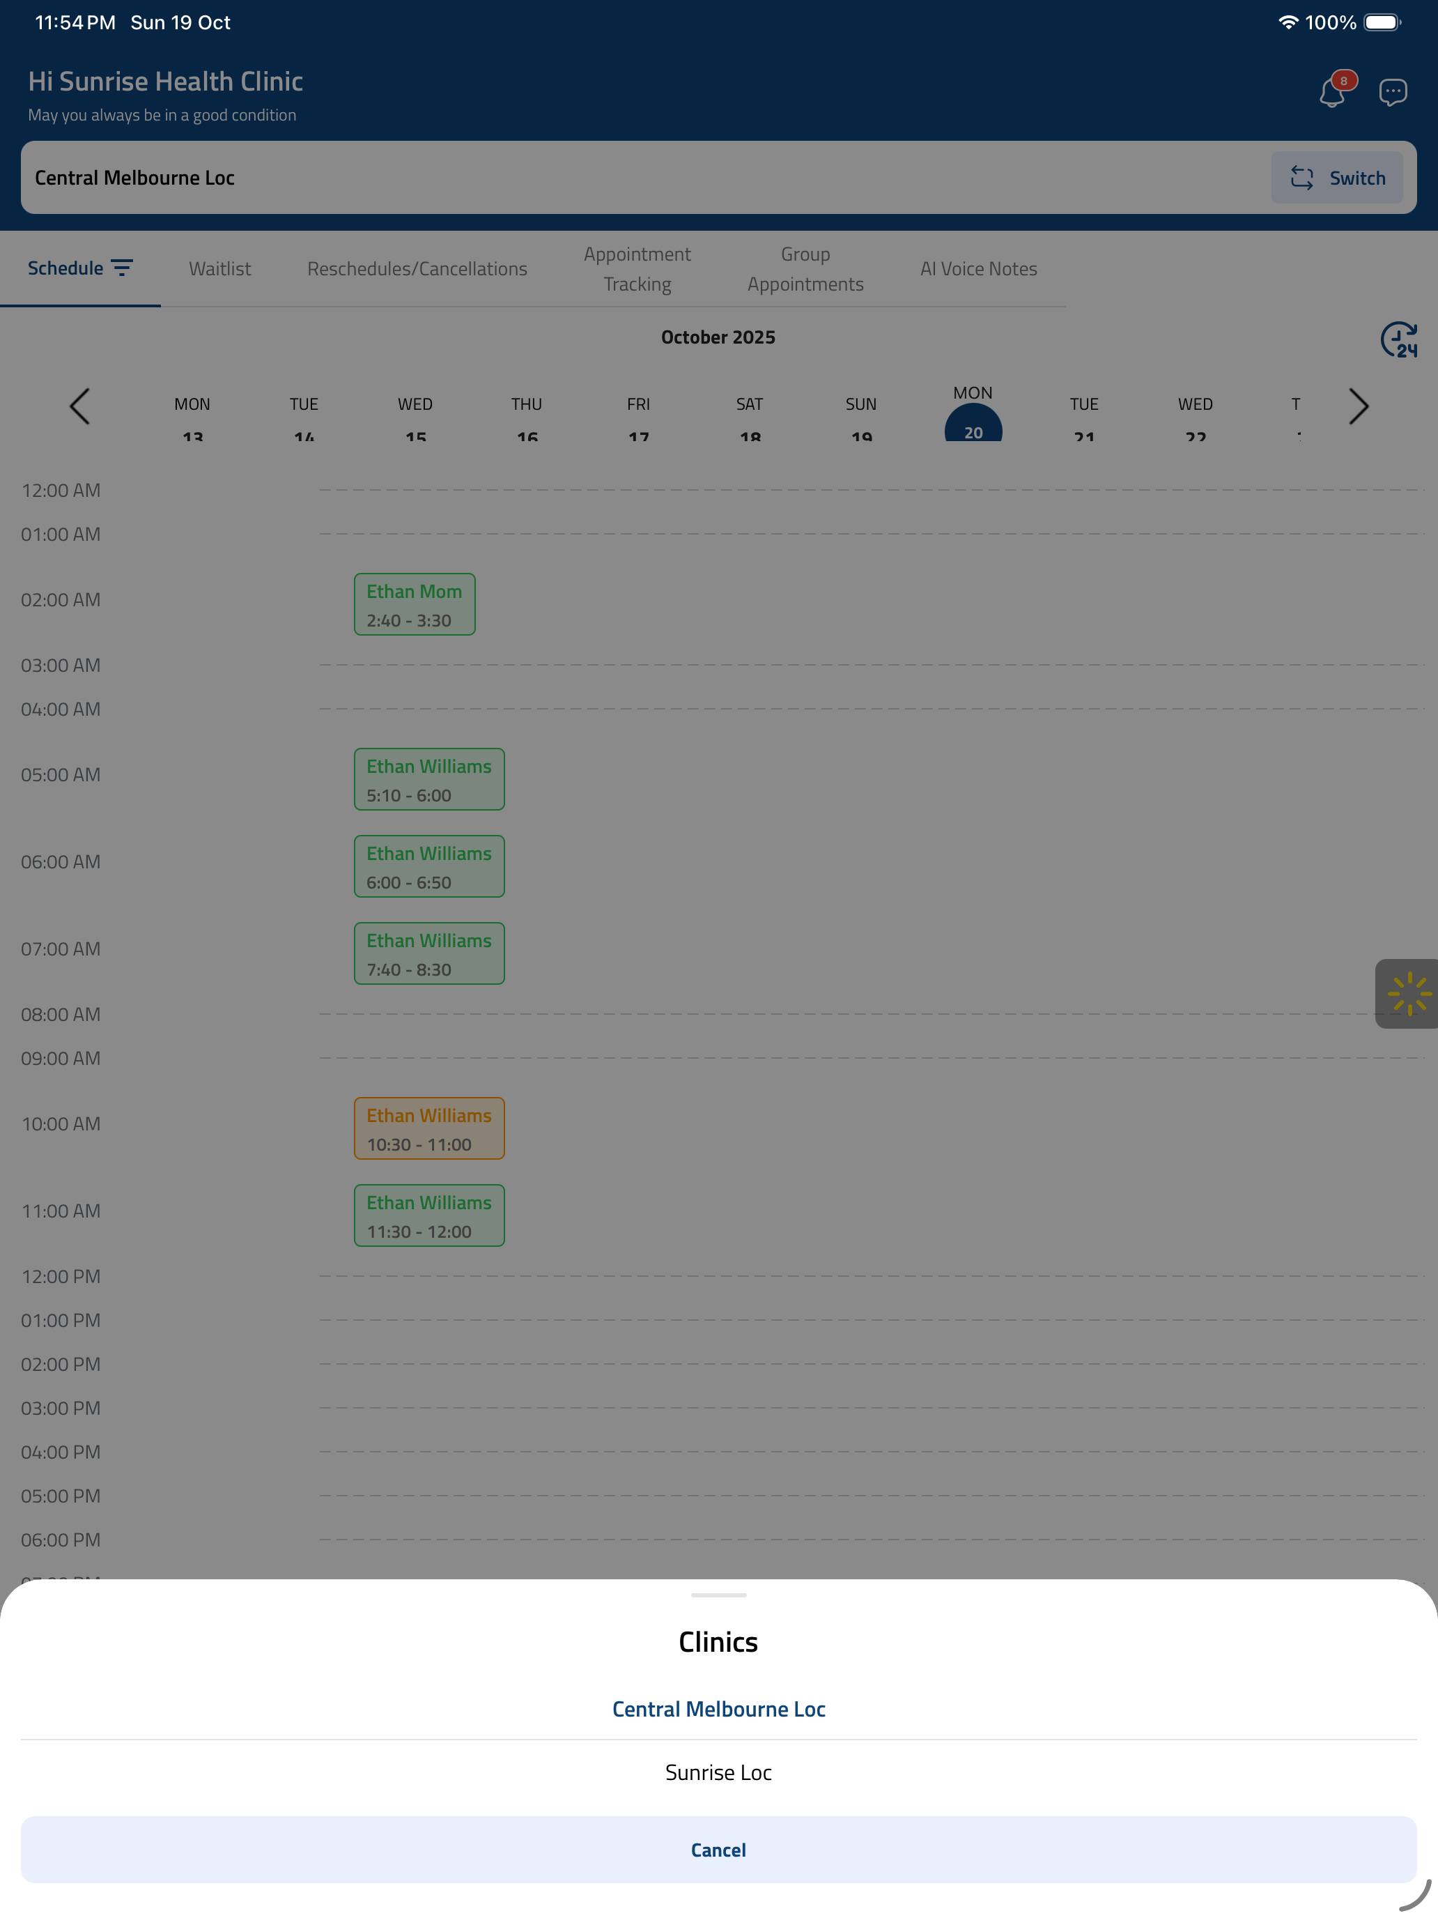Click the 08:00 AM time label
The image size is (1438, 1918).
pos(61,1015)
